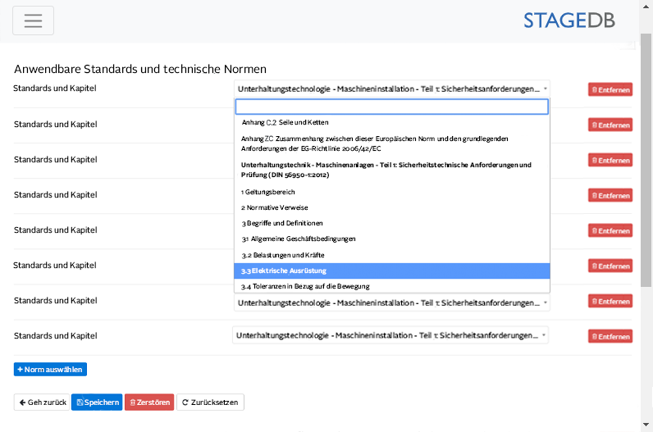
Task: Remove the first Standards und Kapitel row
Action: tap(610, 89)
